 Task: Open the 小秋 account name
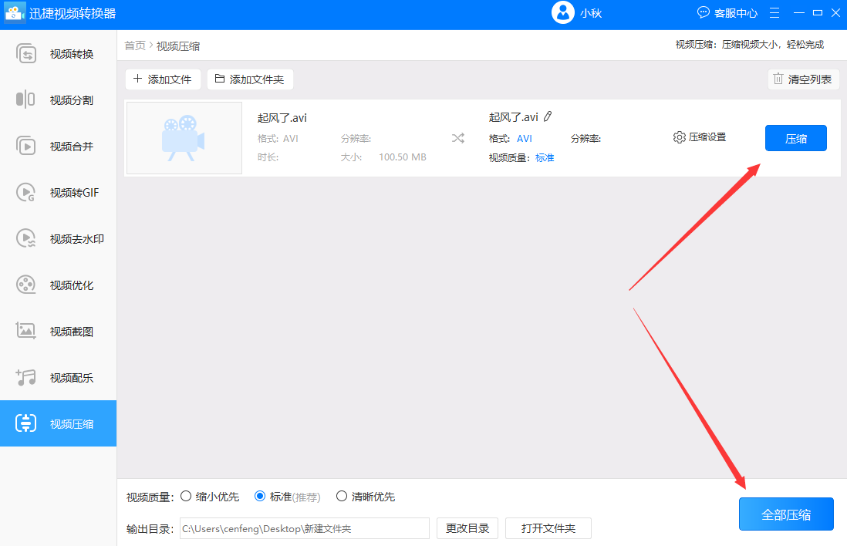coord(591,14)
